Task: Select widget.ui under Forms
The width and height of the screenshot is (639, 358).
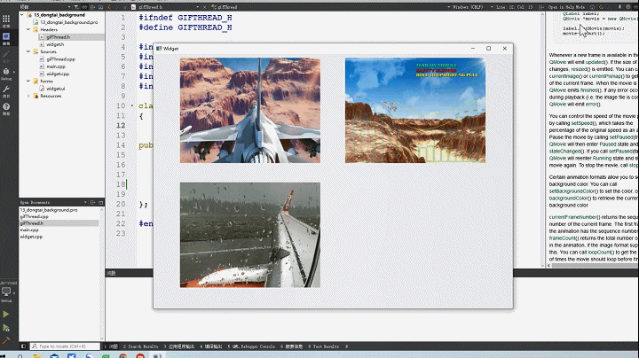Action: tap(55, 89)
